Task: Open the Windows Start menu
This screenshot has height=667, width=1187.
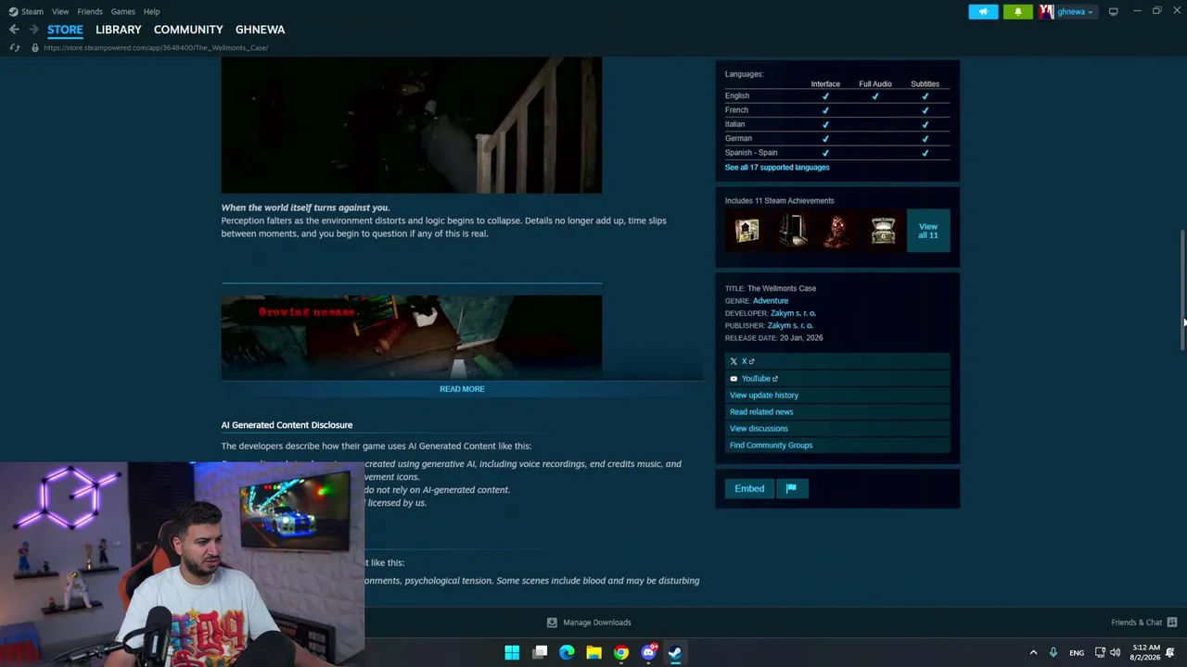Action: (512, 652)
